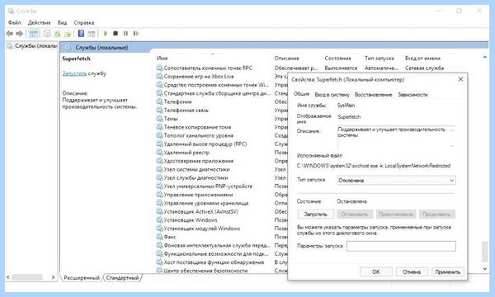The height and width of the screenshot is (297, 495).
Task: Click the green Start service toolbar icon
Action: 106,33
